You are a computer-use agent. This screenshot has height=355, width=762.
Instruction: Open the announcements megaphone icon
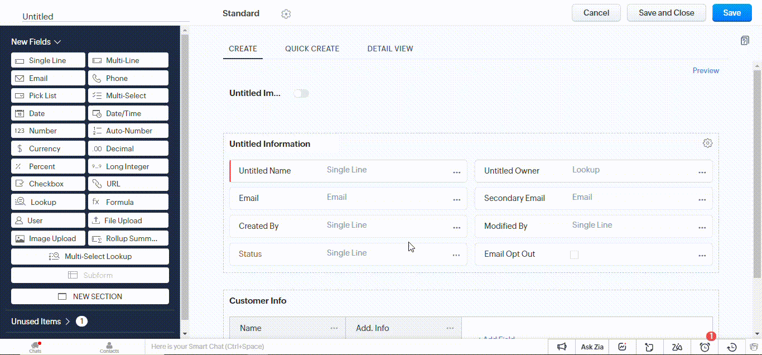pos(562,347)
